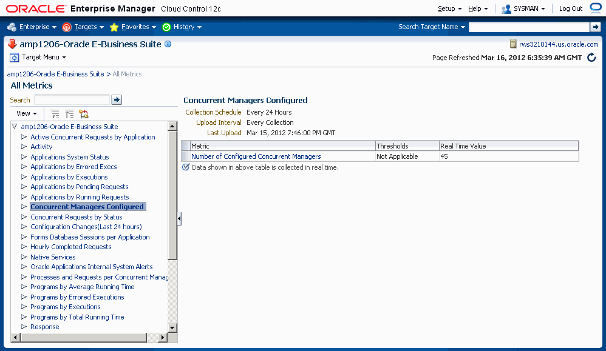Select Programs by Total Running Time

coord(77,317)
